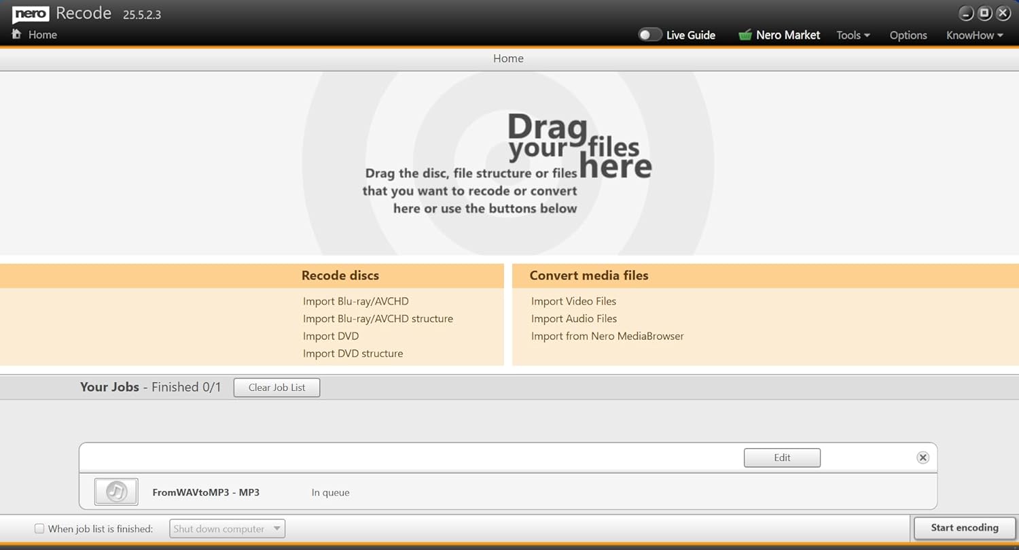Enable 'When job list is finished' checkbox
Viewport: 1019px width, 550px height.
pyautogui.click(x=39, y=528)
